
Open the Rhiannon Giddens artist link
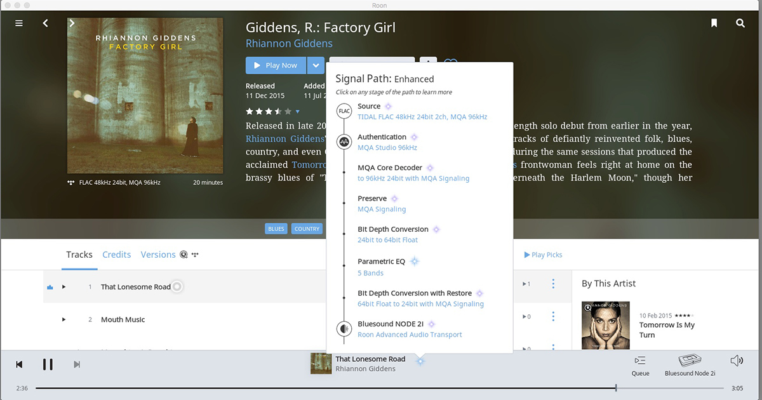tap(289, 44)
